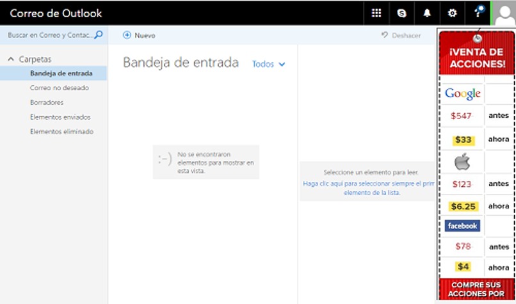Click 'Haga clic aquí para seleccionar siempre' link
The height and width of the screenshot is (304, 516).
coord(369,188)
